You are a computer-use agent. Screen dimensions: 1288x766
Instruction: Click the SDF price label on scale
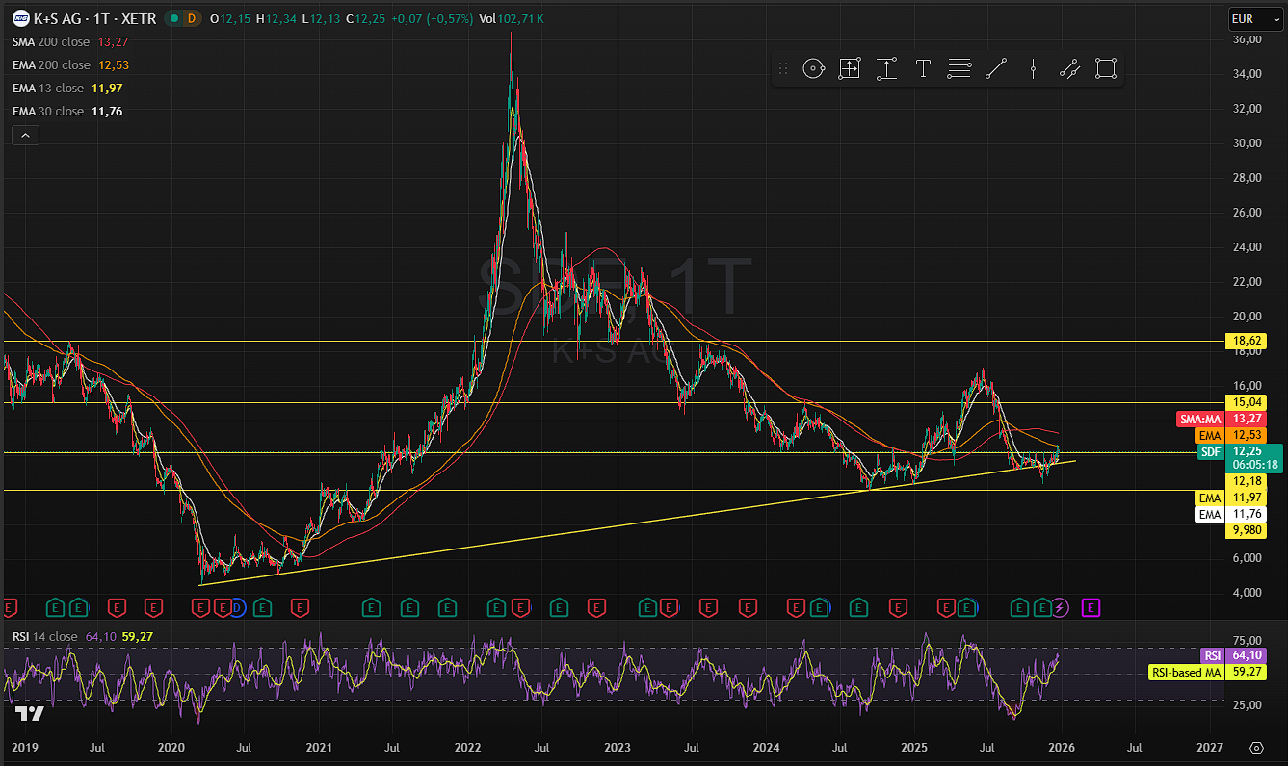[x=1211, y=451]
